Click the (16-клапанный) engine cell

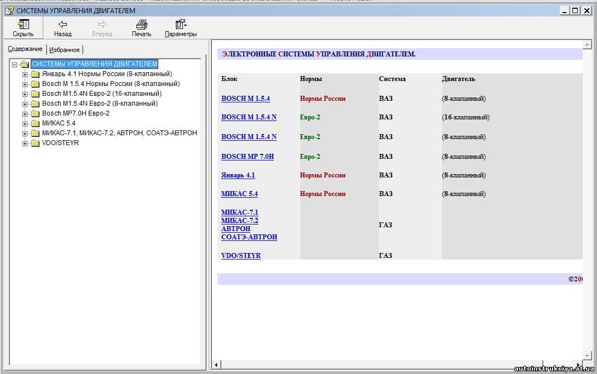coord(466,117)
